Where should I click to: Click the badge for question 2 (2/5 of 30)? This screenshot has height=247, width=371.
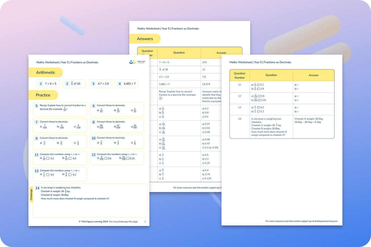[67, 84]
